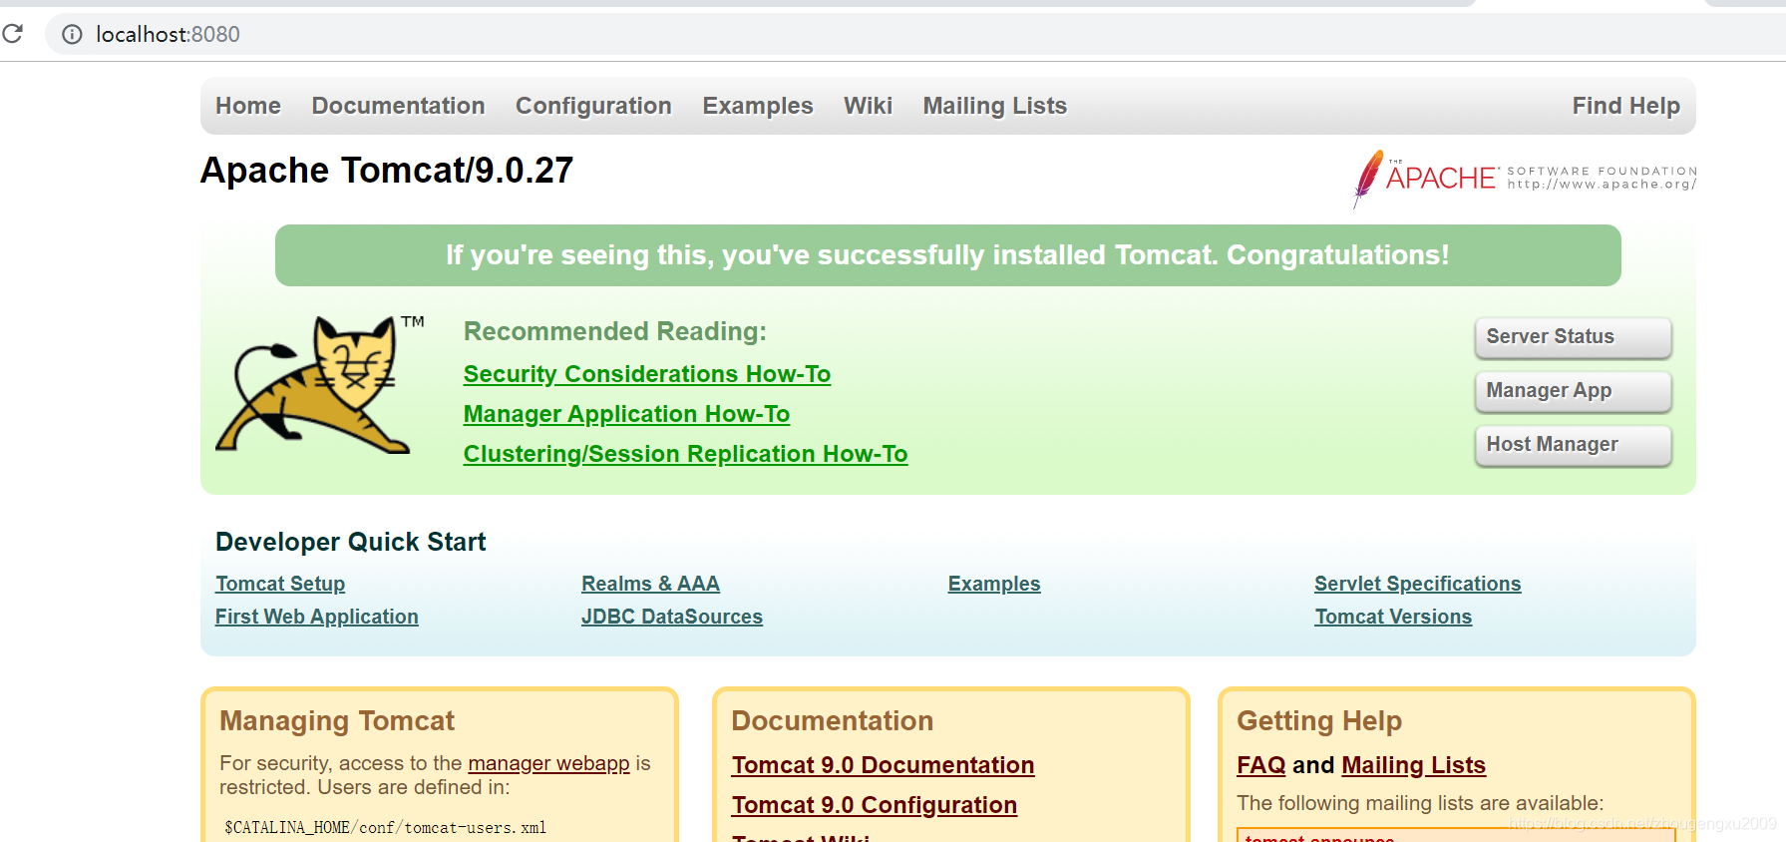Open Find Help in navigation bar
Screen dimensions: 1786x842
(1626, 106)
